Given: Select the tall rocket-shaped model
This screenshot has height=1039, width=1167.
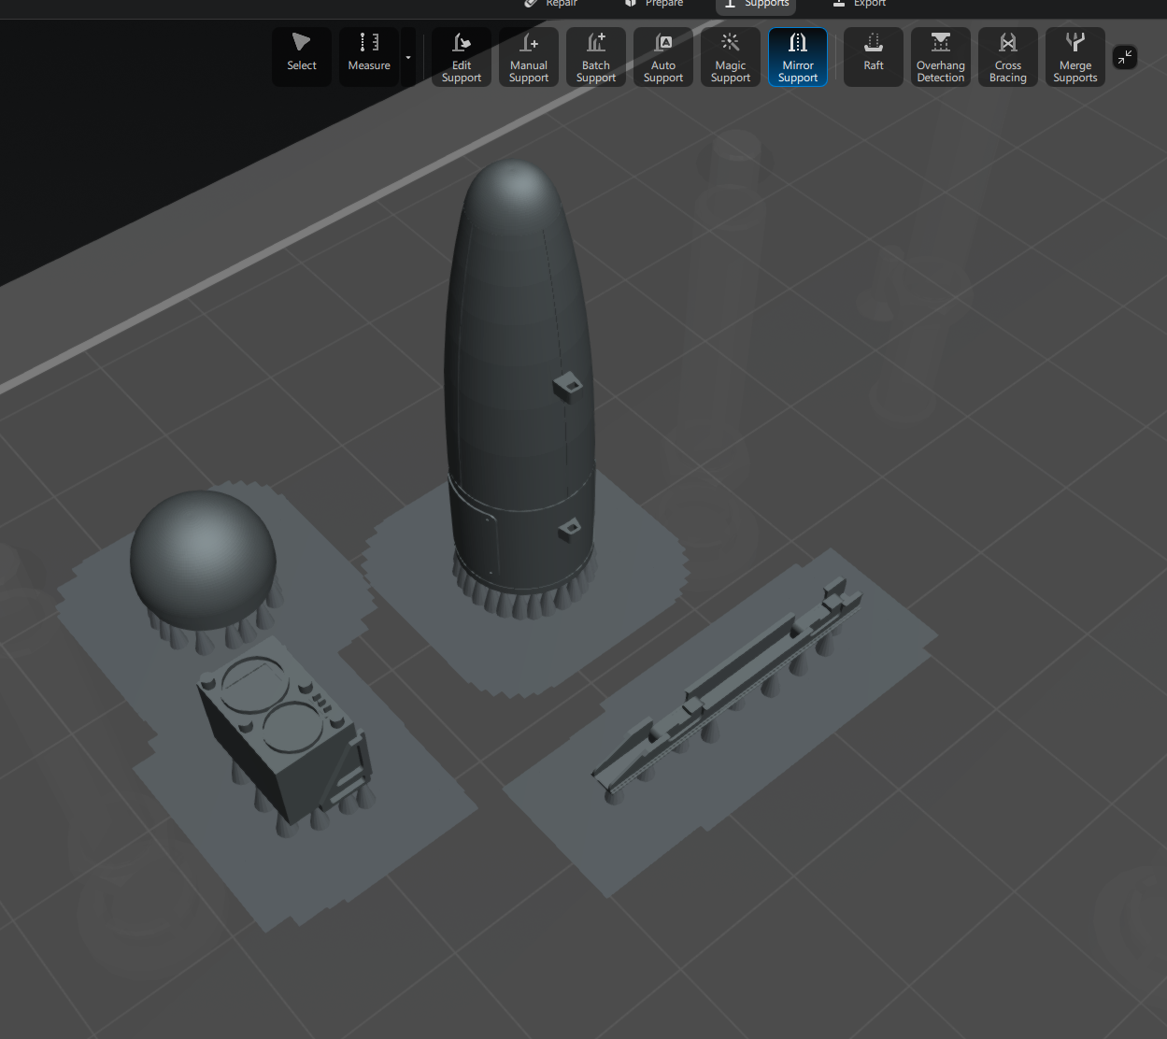Looking at the screenshot, I should [519, 374].
